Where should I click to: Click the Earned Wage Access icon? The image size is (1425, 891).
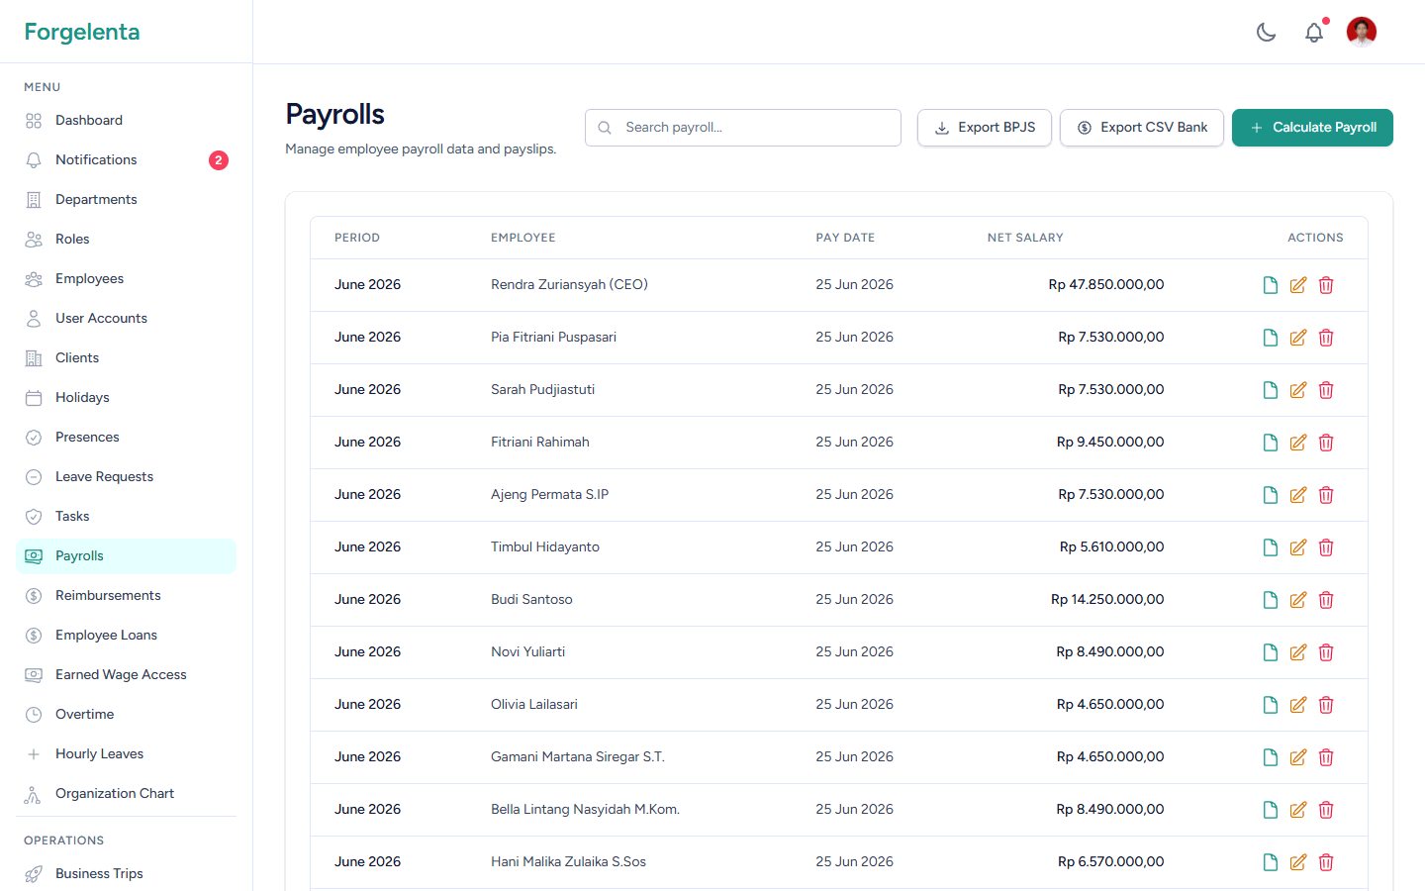tap(34, 675)
